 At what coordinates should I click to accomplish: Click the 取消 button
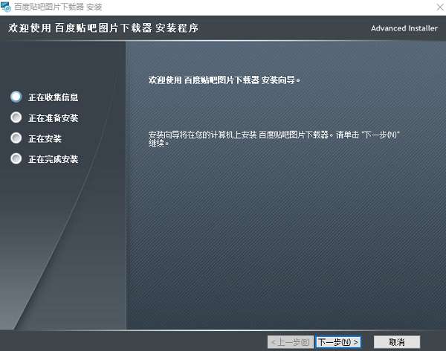(x=396, y=342)
